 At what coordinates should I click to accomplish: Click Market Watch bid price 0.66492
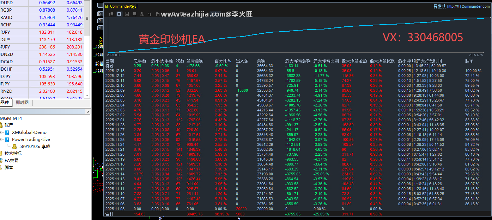tap(47, 3)
